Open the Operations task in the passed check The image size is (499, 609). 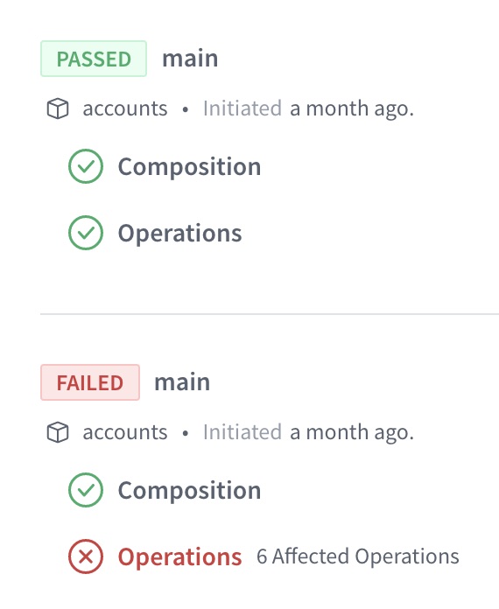click(180, 234)
